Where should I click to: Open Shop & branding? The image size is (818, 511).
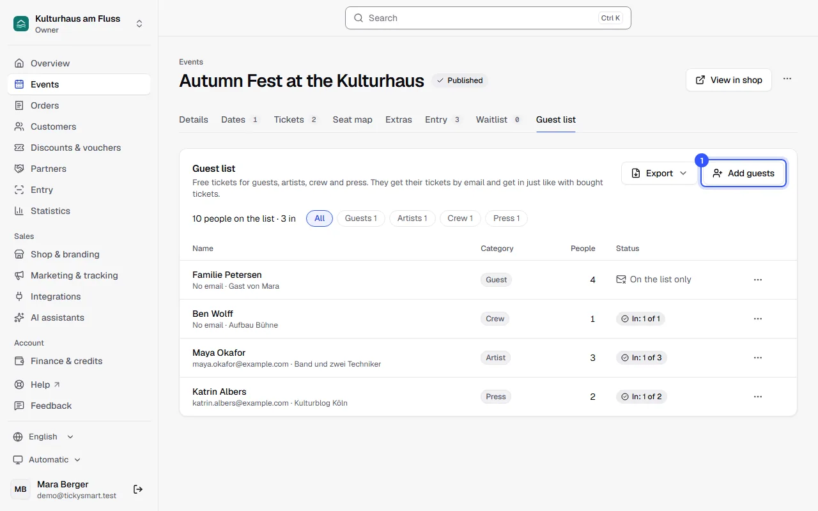tap(79, 254)
